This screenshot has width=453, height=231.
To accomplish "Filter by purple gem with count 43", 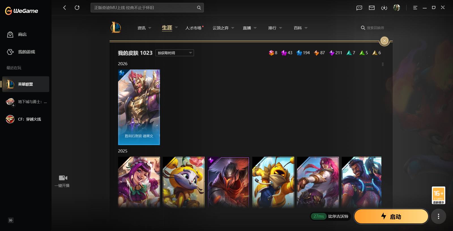I will (287, 53).
